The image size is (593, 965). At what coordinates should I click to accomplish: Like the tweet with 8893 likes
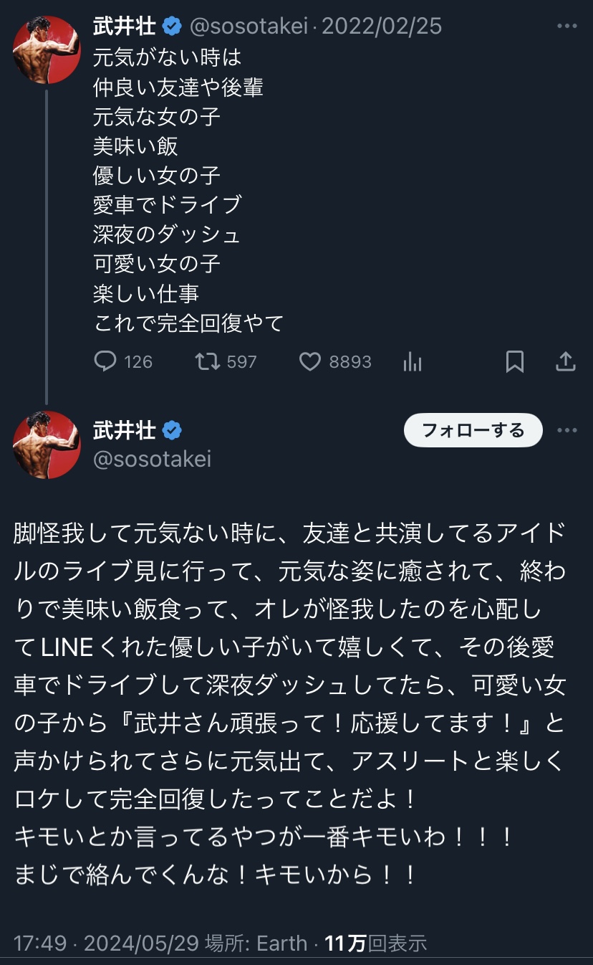[310, 361]
